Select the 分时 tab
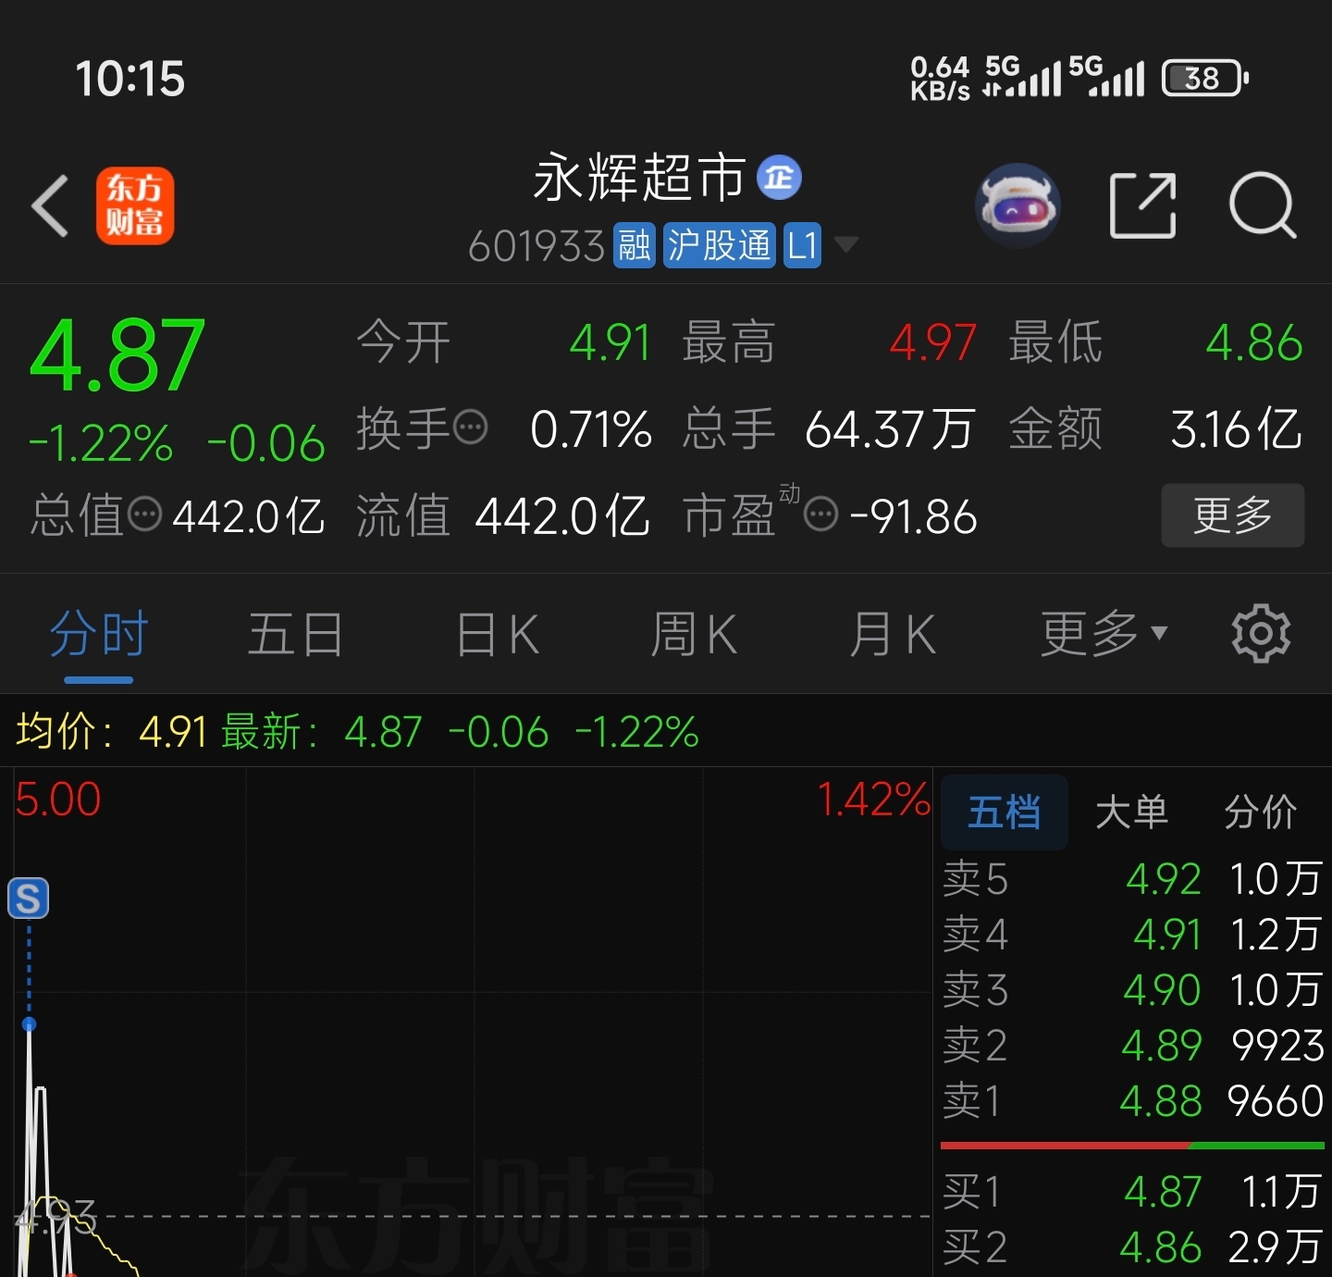Viewport: 1332px width, 1277px height. pyautogui.click(x=99, y=635)
